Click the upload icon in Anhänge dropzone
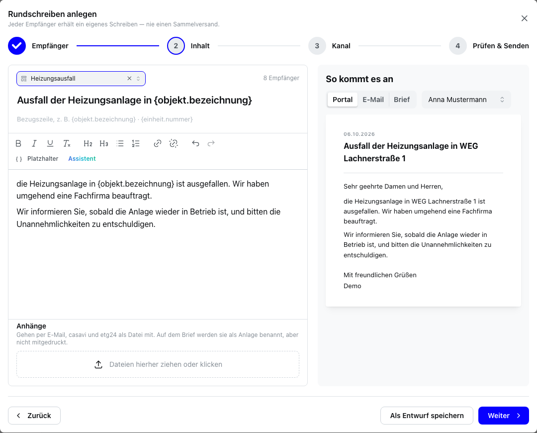The image size is (537, 433). pyautogui.click(x=98, y=364)
